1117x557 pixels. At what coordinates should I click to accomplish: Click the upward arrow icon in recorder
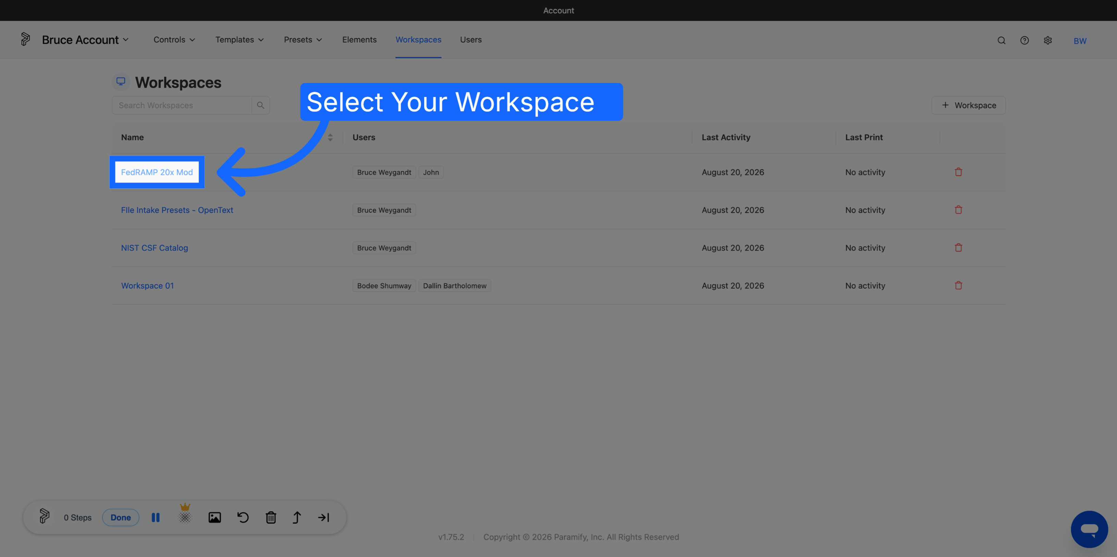pos(297,517)
